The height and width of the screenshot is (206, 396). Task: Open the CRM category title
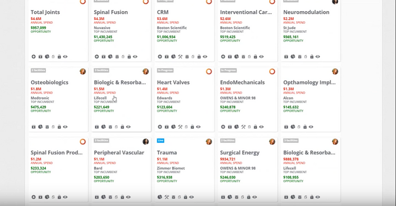click(x=163, y=12)
